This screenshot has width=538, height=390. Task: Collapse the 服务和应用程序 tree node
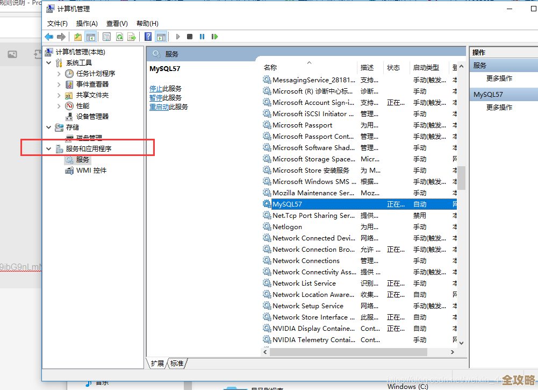pyautogui.click(x=49, y=148)
